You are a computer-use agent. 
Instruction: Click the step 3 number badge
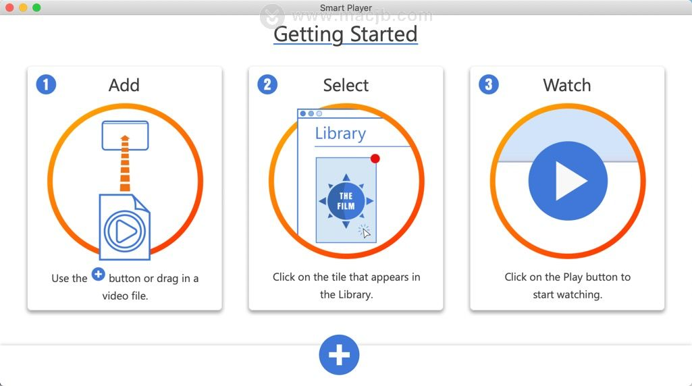coord(489,84)
